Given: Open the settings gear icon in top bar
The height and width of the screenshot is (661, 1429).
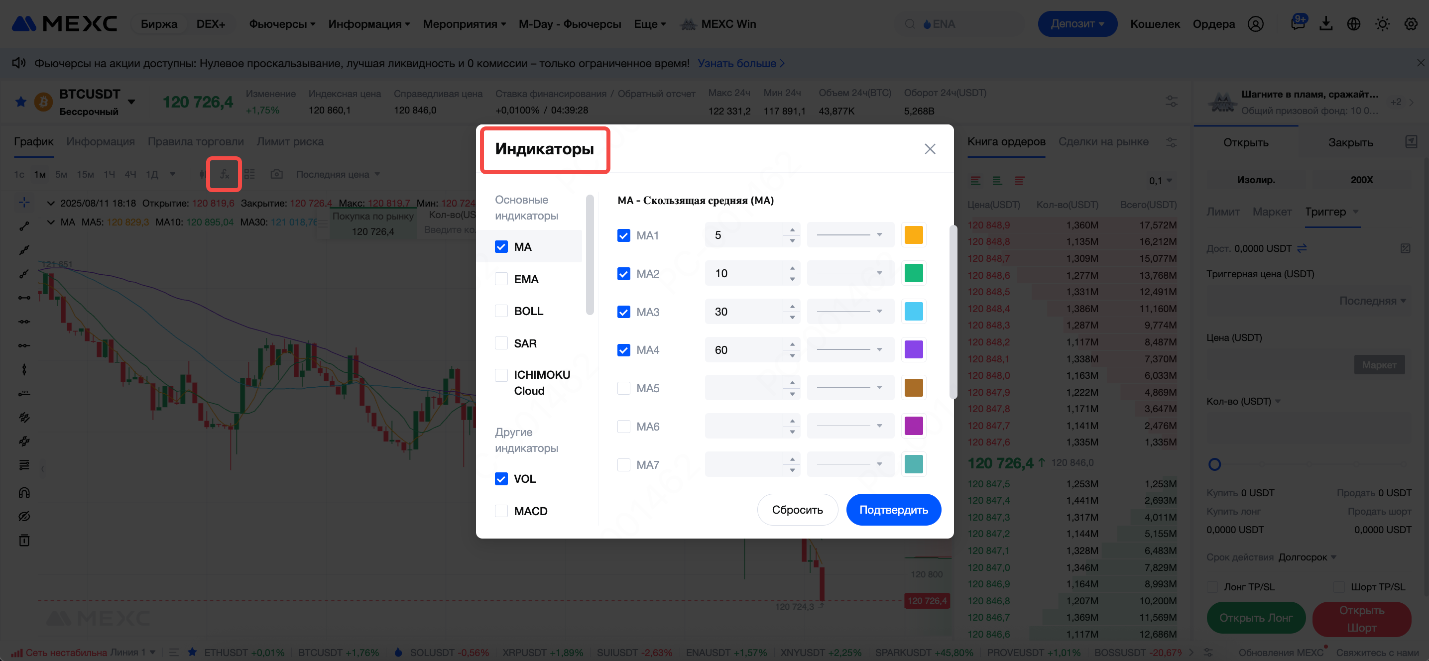Looking at the screenshot, I should tap(1410, 24).
